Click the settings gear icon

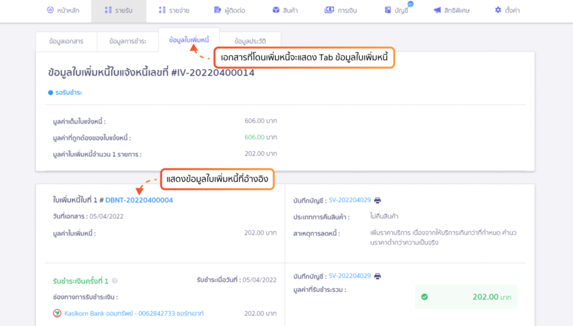pyautogui.click(x=498, y=10)
